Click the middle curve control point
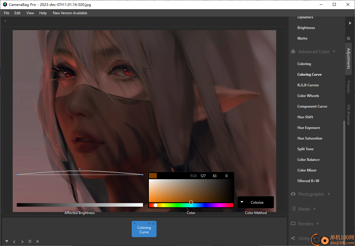 (80, 169)
